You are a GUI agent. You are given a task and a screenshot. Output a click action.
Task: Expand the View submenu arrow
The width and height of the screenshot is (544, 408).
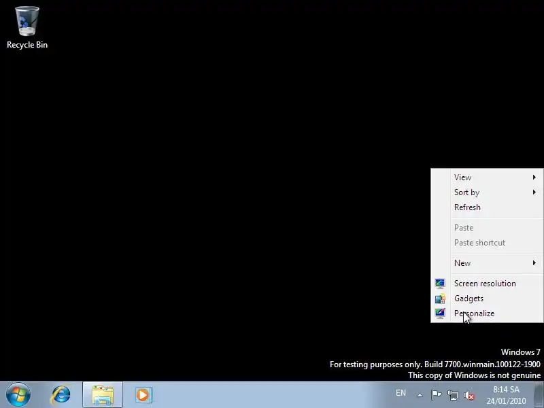tap(534, 177)
